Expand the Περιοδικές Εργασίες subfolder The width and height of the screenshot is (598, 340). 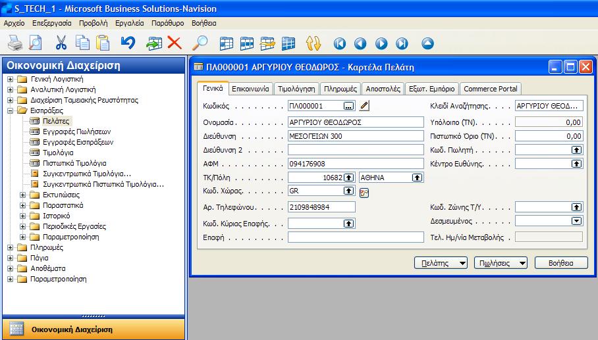(22, 226)
